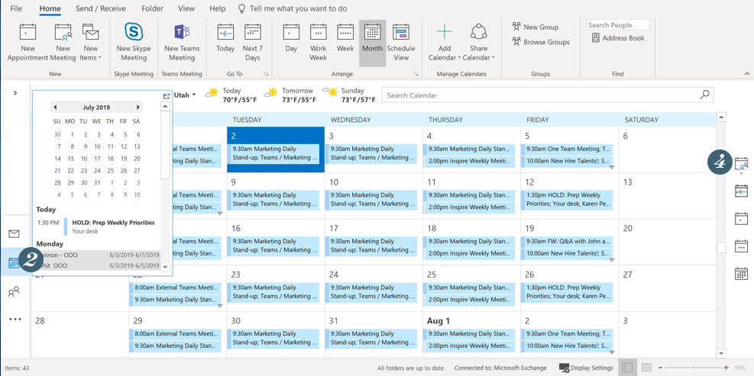
Task: Switch to the Send / Receive tab
Action: 101,8
